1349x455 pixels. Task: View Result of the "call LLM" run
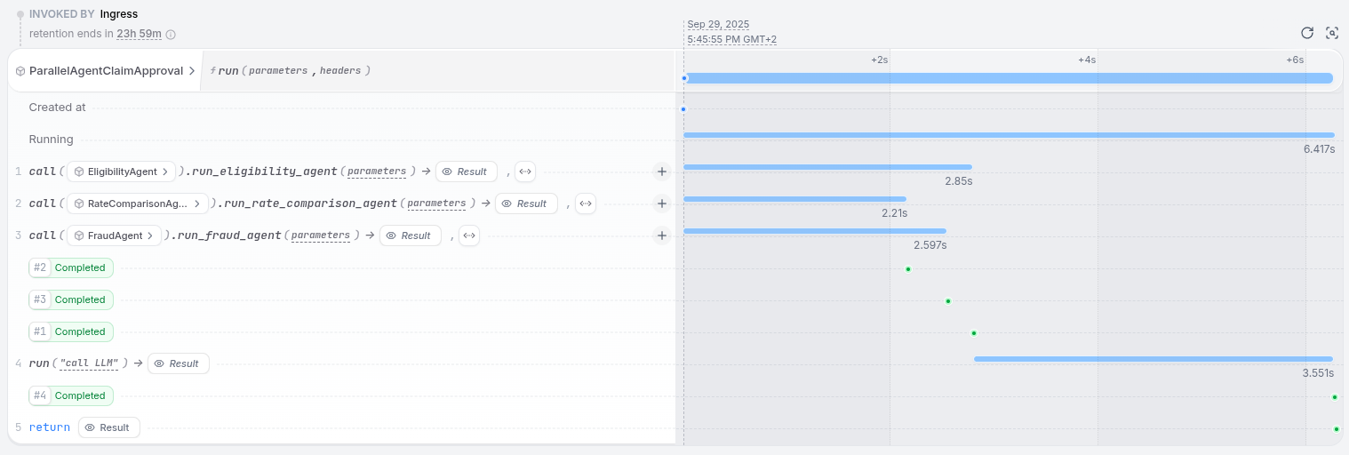179,363
